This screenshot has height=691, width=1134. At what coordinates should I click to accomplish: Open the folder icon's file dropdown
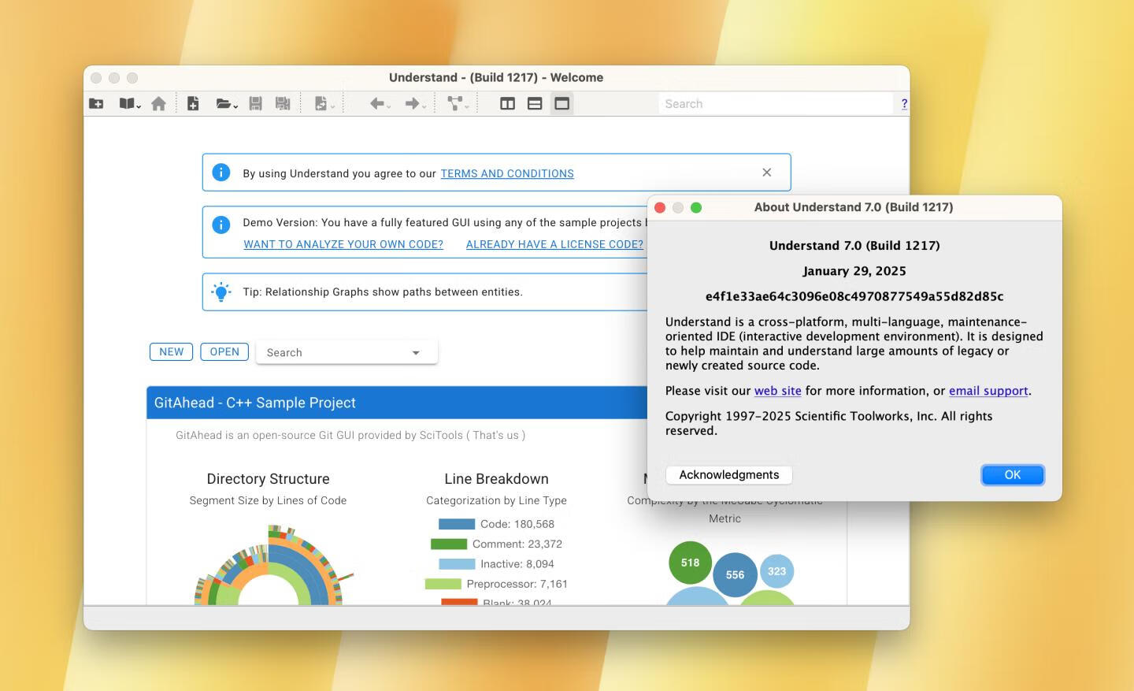click(x=227, y=103)
